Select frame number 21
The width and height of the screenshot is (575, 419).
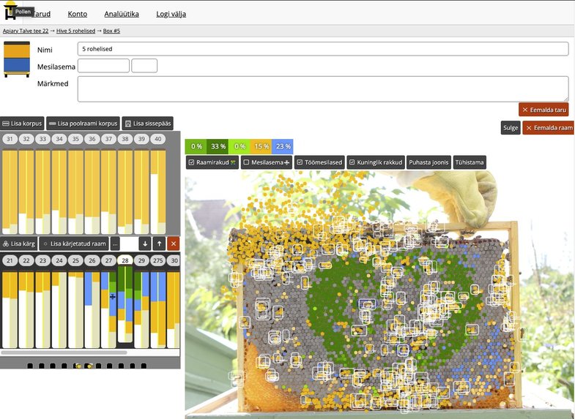tap(10, 261)
